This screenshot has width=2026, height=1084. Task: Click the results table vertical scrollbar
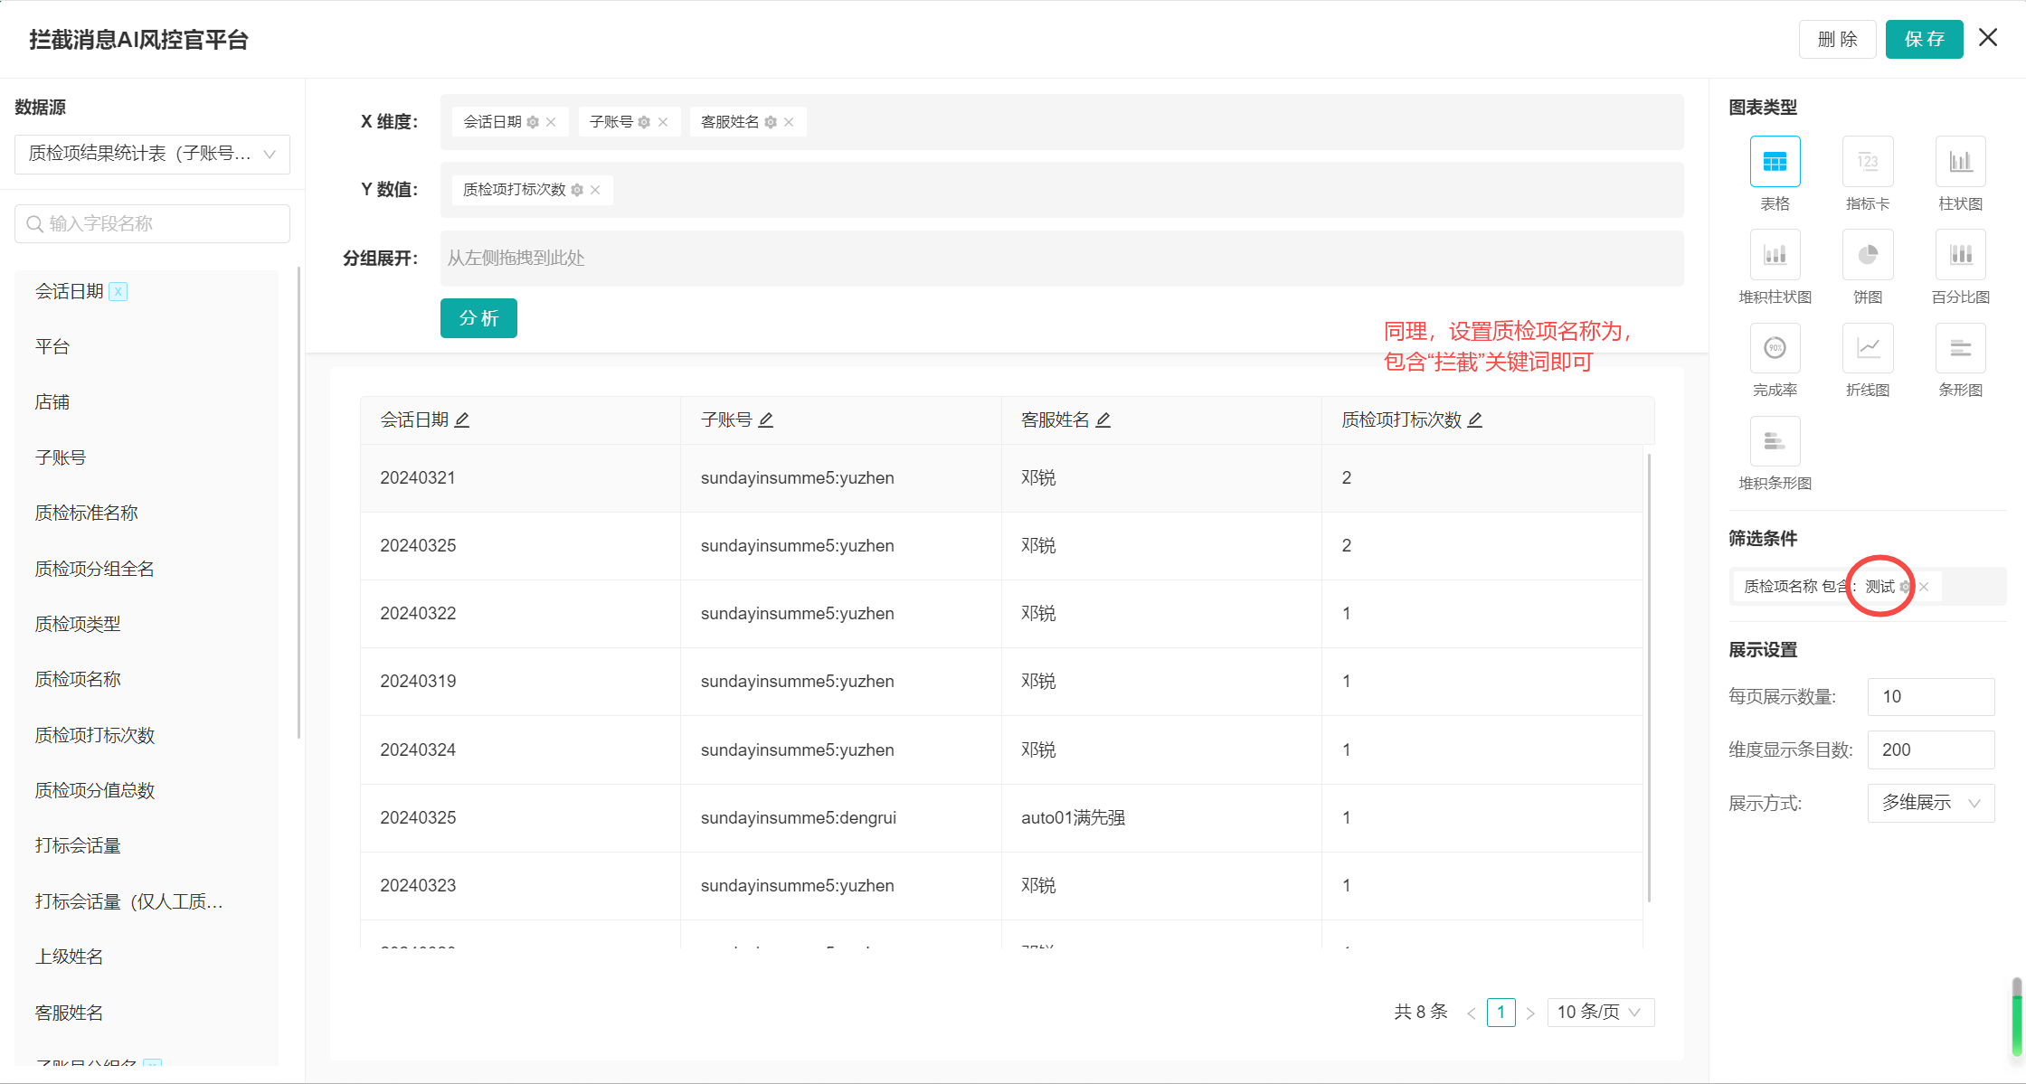(1650, 678)
